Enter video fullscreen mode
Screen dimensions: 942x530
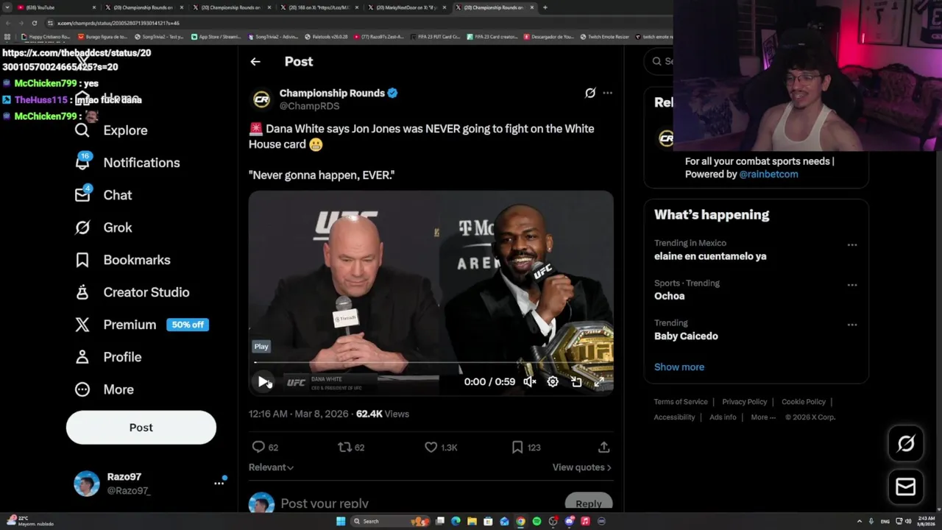click(599, 381)
